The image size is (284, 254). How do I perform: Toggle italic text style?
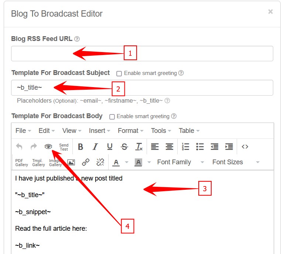tap(95, 147)
